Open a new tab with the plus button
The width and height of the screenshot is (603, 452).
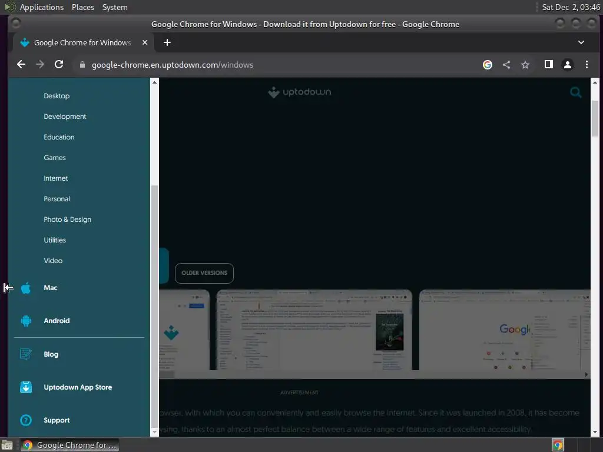[167, 42]
